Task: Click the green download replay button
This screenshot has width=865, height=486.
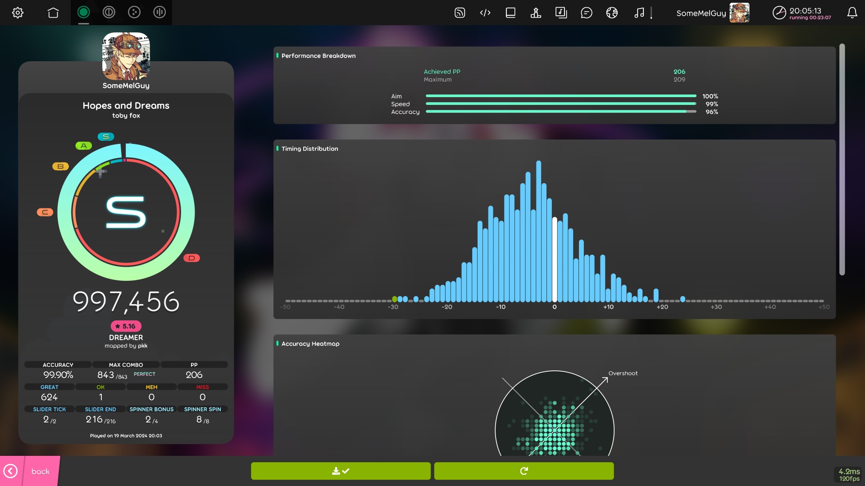Action: tap(341, 471)
